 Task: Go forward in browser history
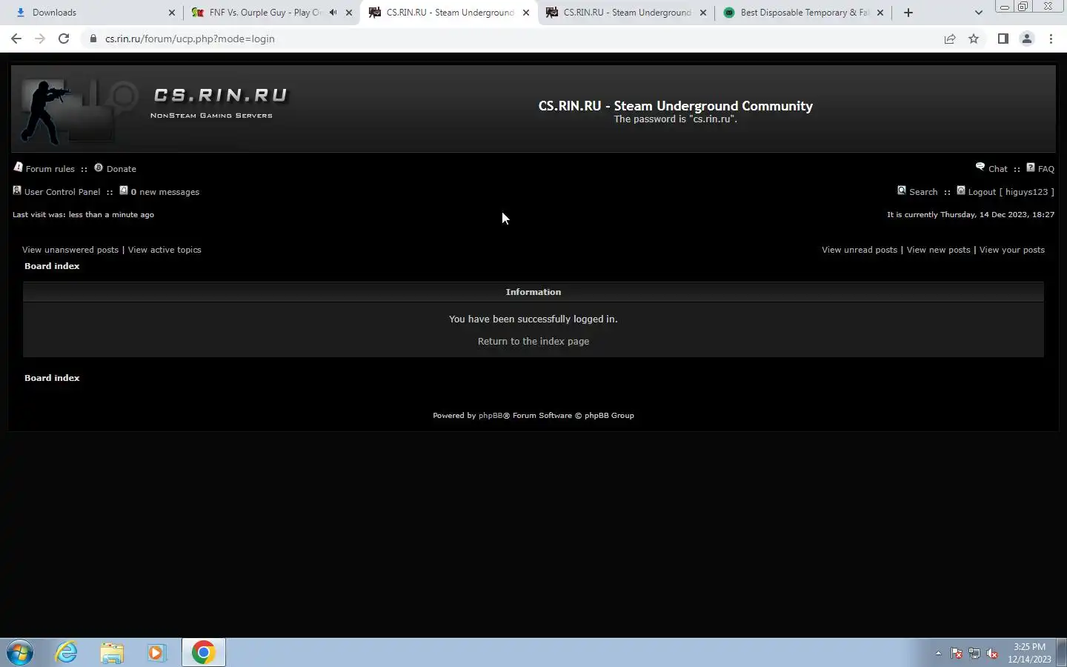pos(40,39)
